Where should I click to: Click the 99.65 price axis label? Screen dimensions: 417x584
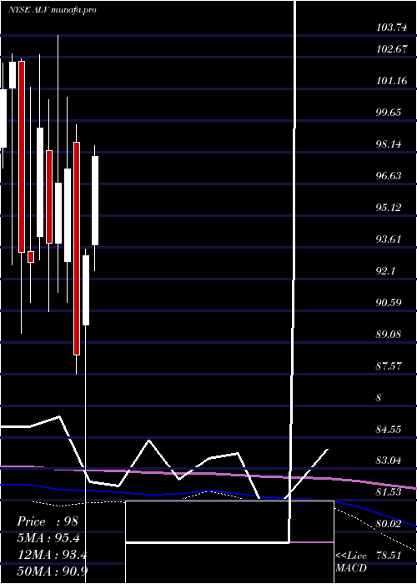point(389,112)
